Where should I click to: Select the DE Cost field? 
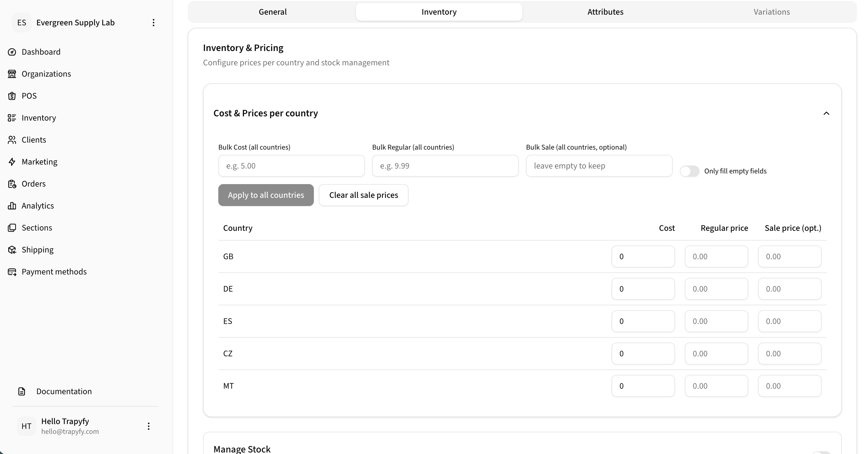(x=643, y=289)
